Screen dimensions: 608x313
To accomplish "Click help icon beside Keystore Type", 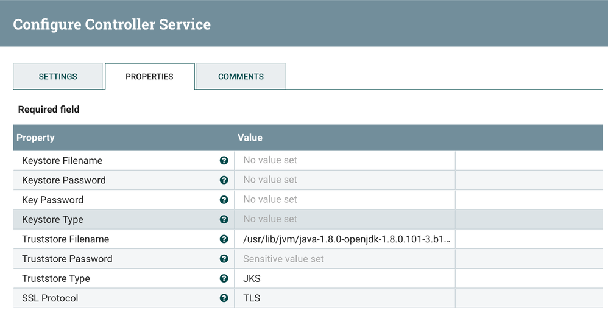I will (x=224, y=220).
